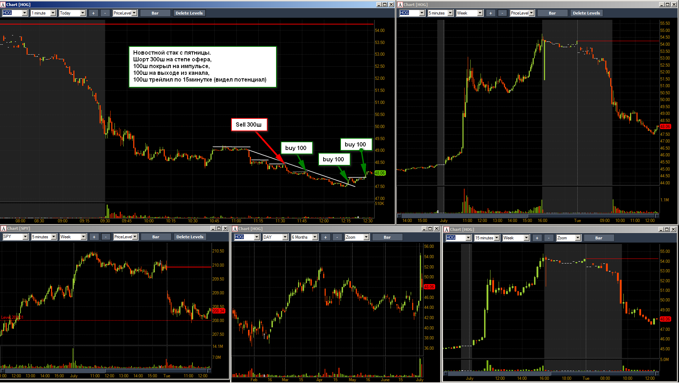This screenshot has width=679, height=383.
Task: Zoom in with plus button on 1 minute HOG chart
Action: [x=94, y=13]
